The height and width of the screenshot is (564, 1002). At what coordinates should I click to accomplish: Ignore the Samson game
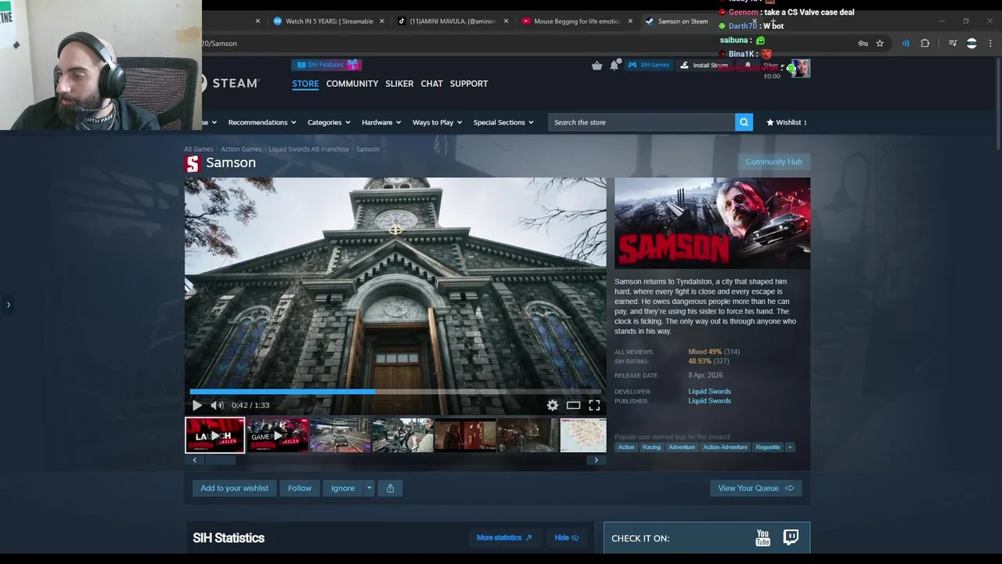[342, 488]
